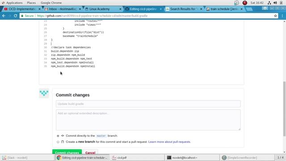The width and height of the screenshot is (286, 161).
Task: Click line 'npm_build.dependsOn npm_test'
Action: tap(71, 59)
